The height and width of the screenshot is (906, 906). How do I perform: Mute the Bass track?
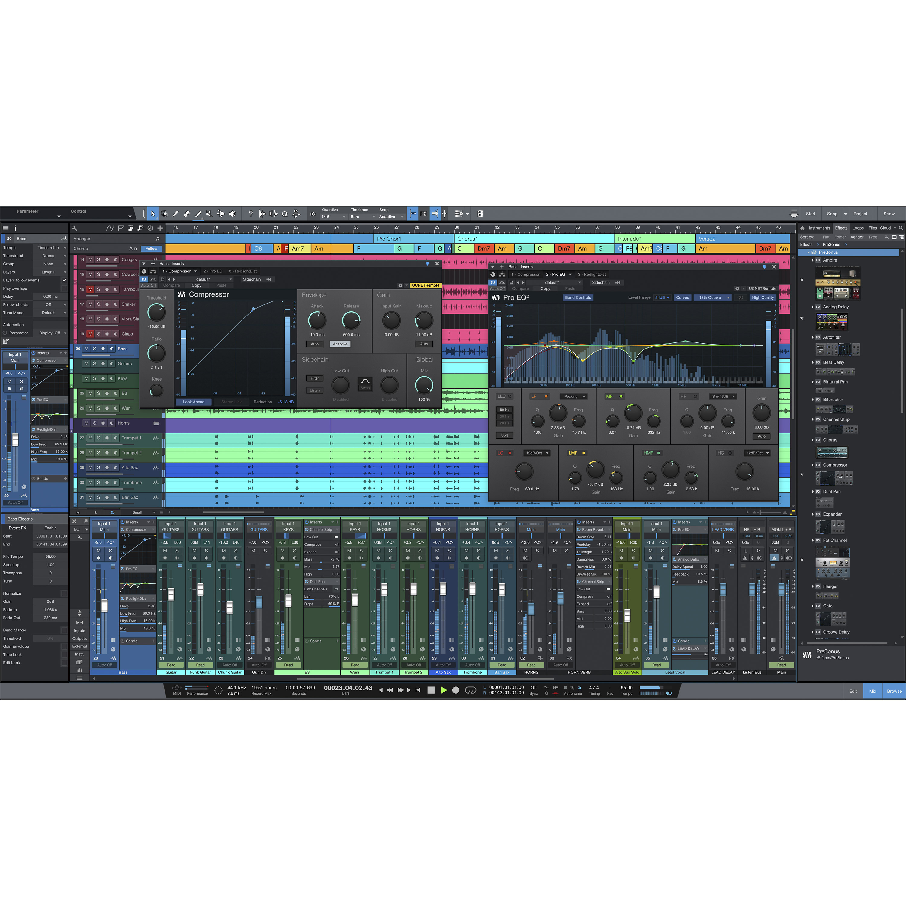87,349
